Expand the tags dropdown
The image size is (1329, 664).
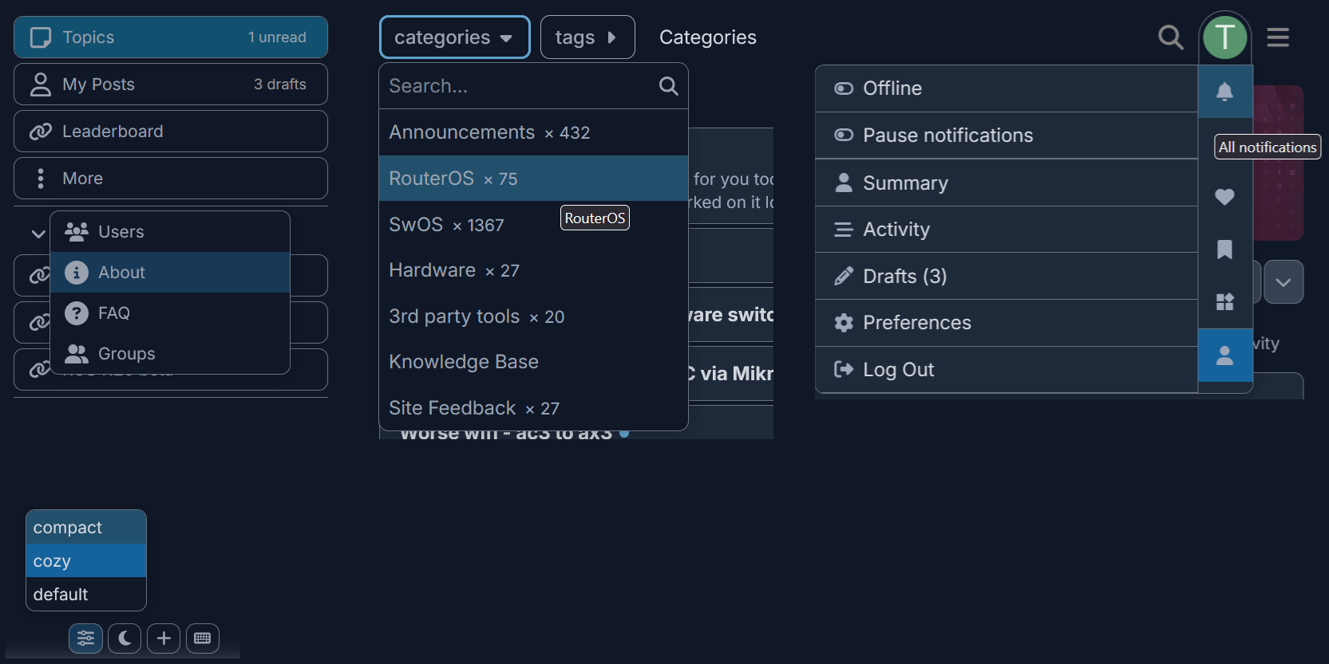[x=587, y=37]
